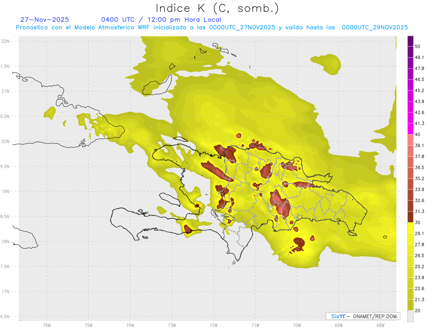This screenshot has width=427, height=330.
Task: Click the grey color bar segment below 20
Action: point(411,316)
